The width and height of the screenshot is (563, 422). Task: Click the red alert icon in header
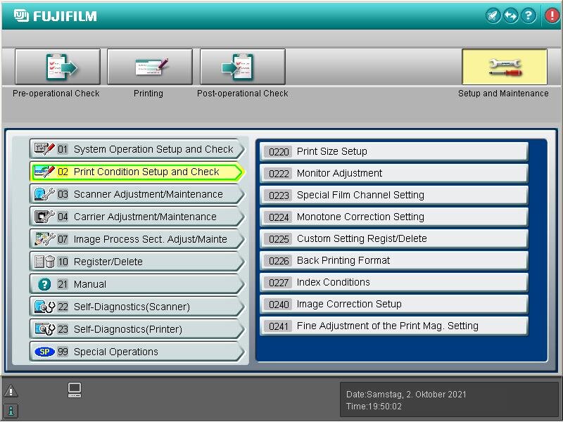tap(552, 16)
